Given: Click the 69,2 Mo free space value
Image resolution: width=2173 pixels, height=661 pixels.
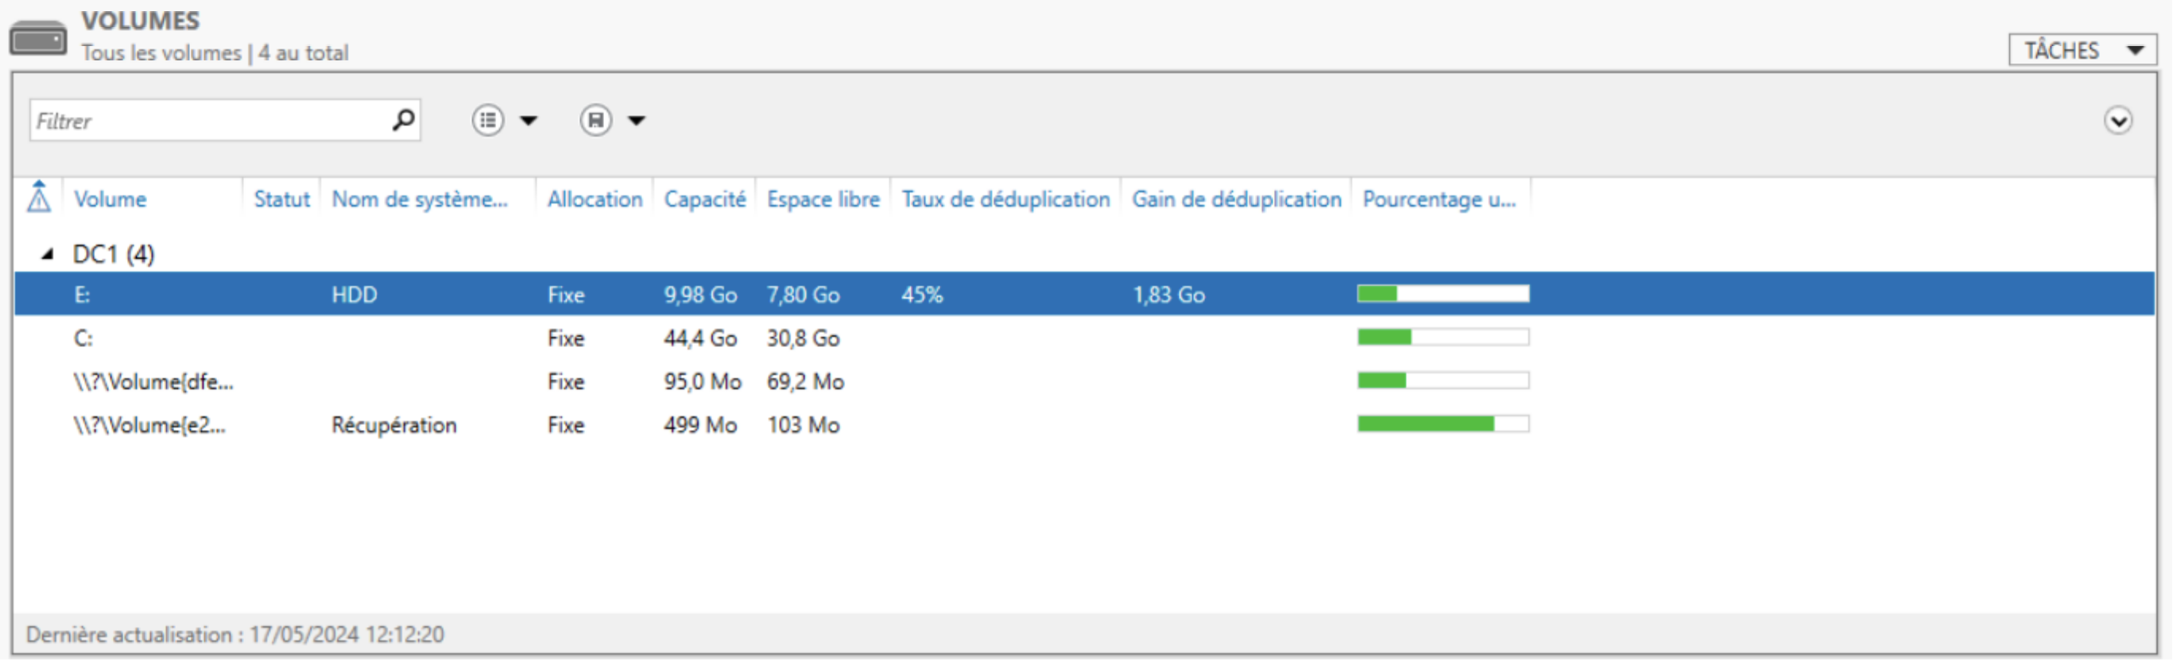Looking at the screenshot, I should pos(806,382).
